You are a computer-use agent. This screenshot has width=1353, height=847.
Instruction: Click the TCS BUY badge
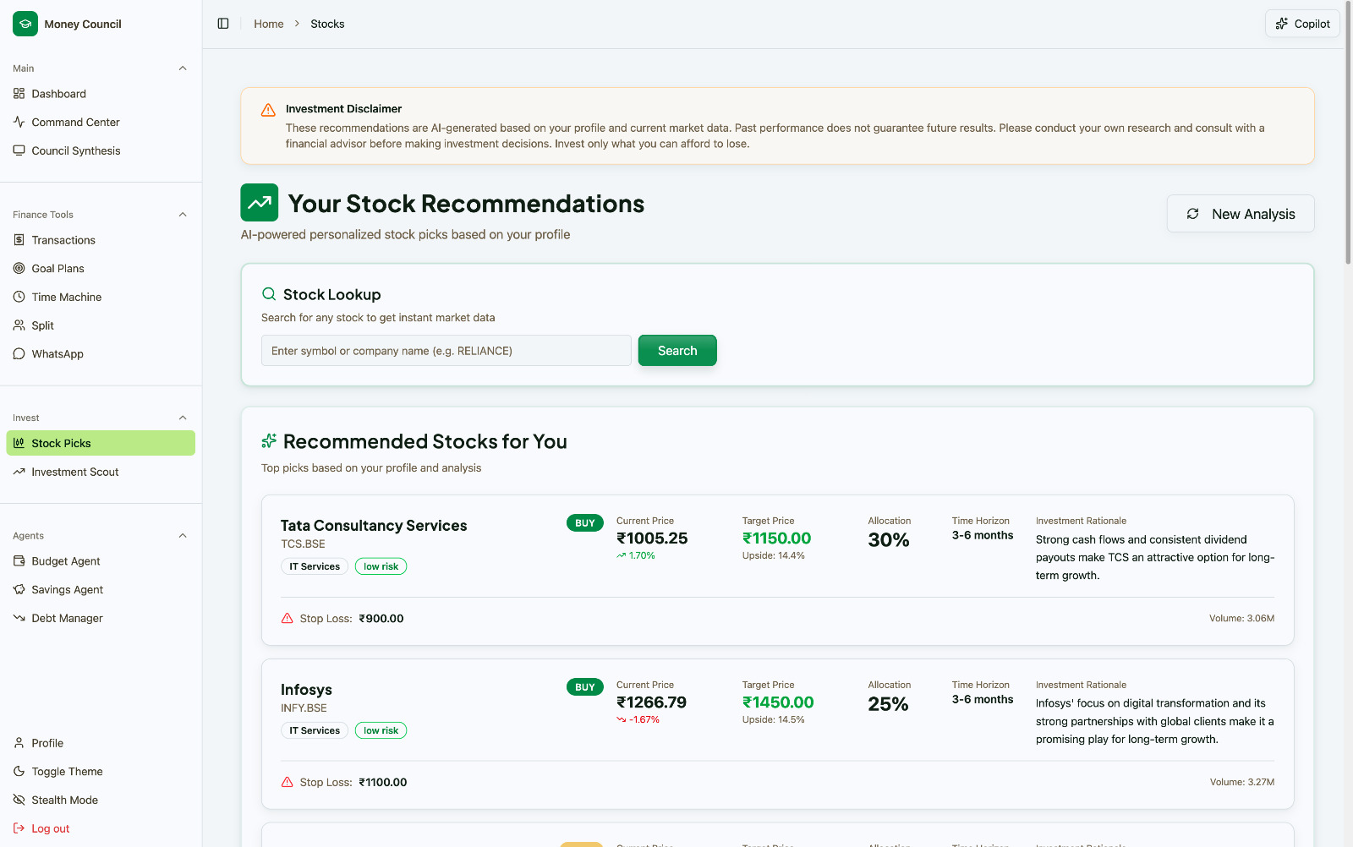coord(585,523)
